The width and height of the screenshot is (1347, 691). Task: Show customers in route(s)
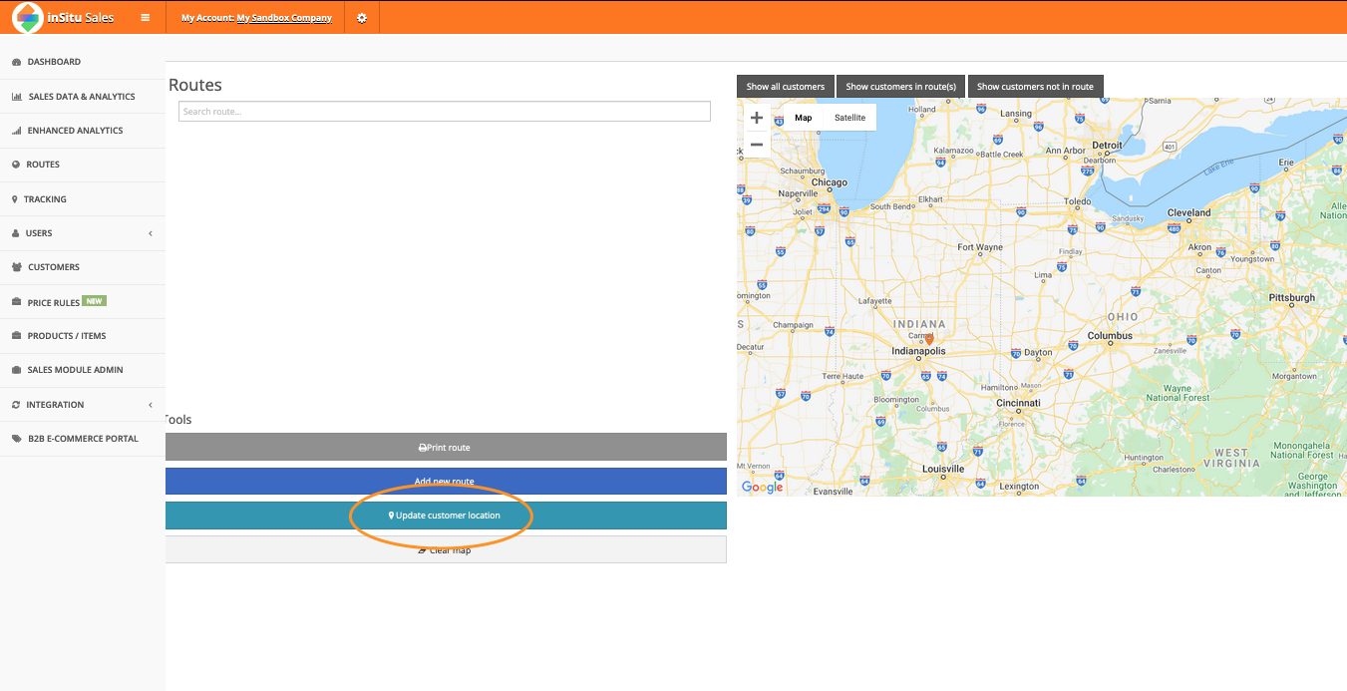tap(900, 87)
